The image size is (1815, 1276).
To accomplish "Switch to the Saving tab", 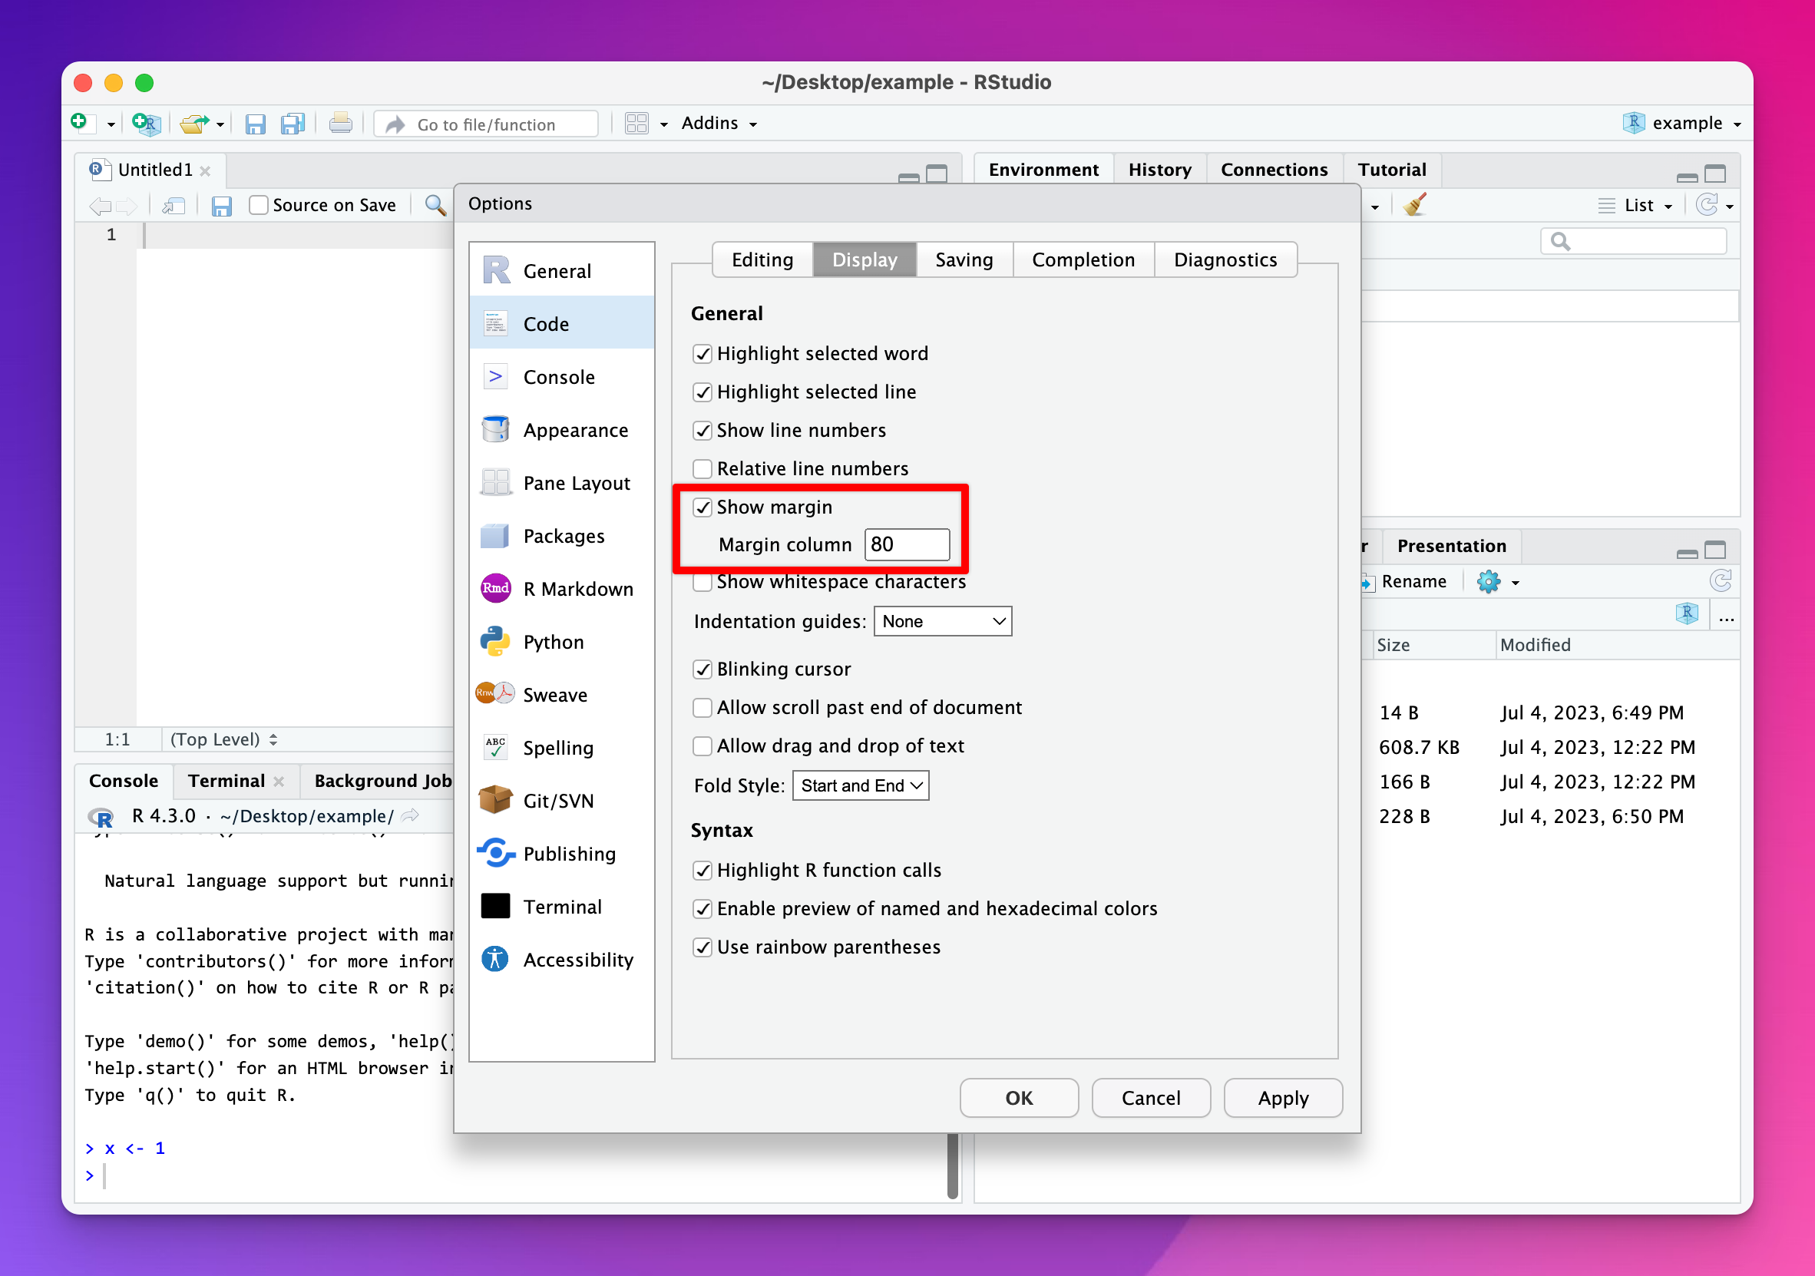I will tap(964, 260).
